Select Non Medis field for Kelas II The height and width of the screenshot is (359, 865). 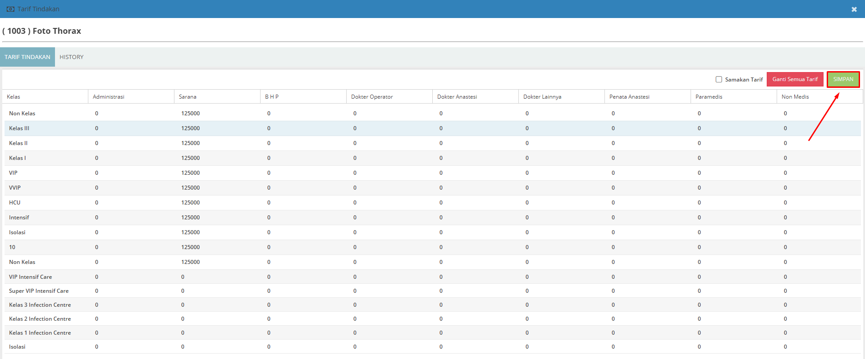[785, 143]
